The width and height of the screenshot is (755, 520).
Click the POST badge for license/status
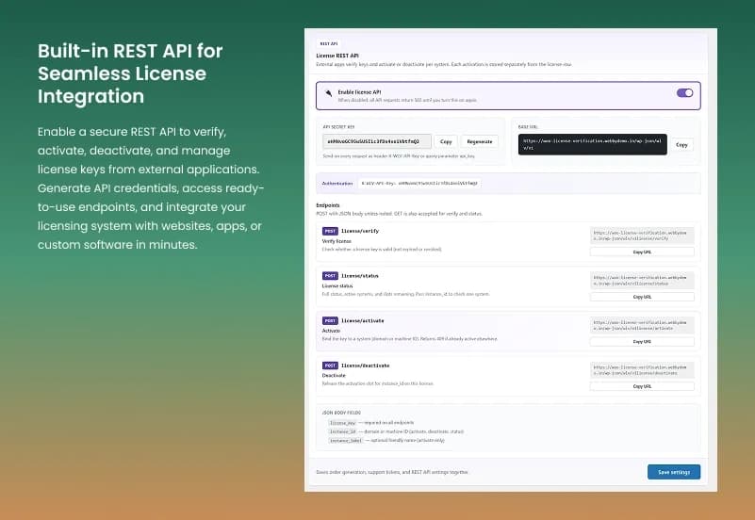(330, 276)
